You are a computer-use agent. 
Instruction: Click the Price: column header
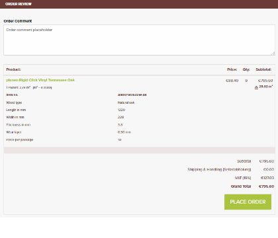tap(232, 69)
